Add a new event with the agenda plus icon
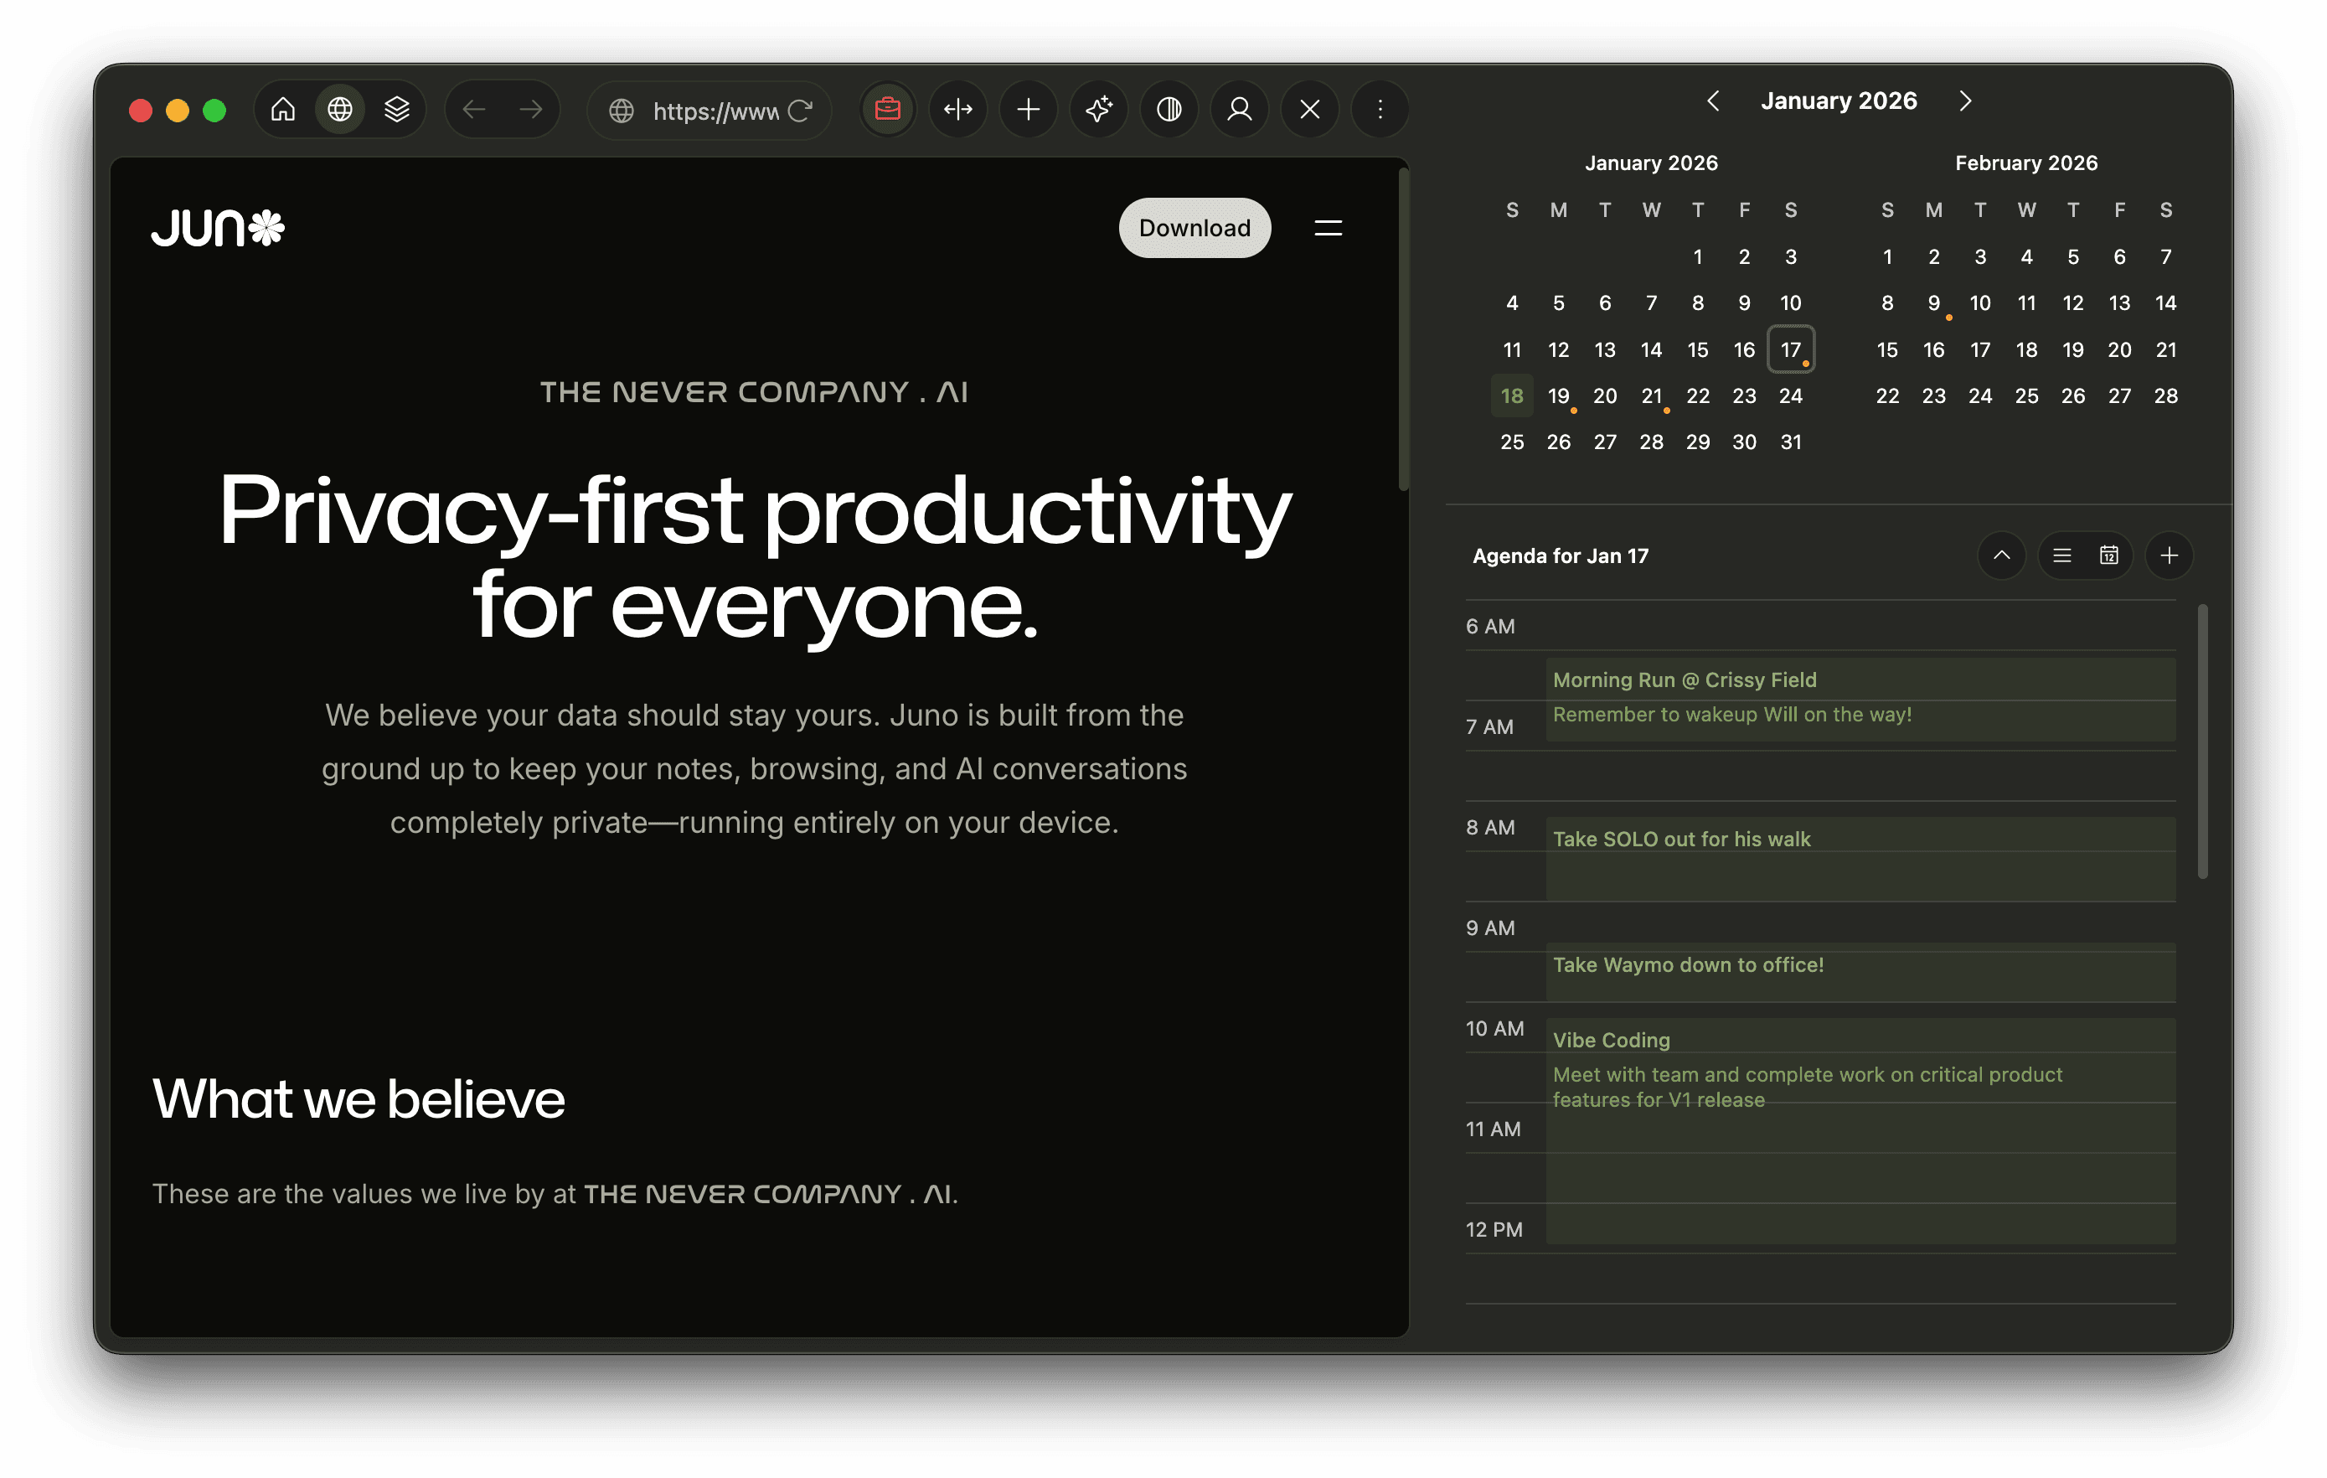The height and width of the screenshot is (1478, 2327). click(x=2170, y=555)
